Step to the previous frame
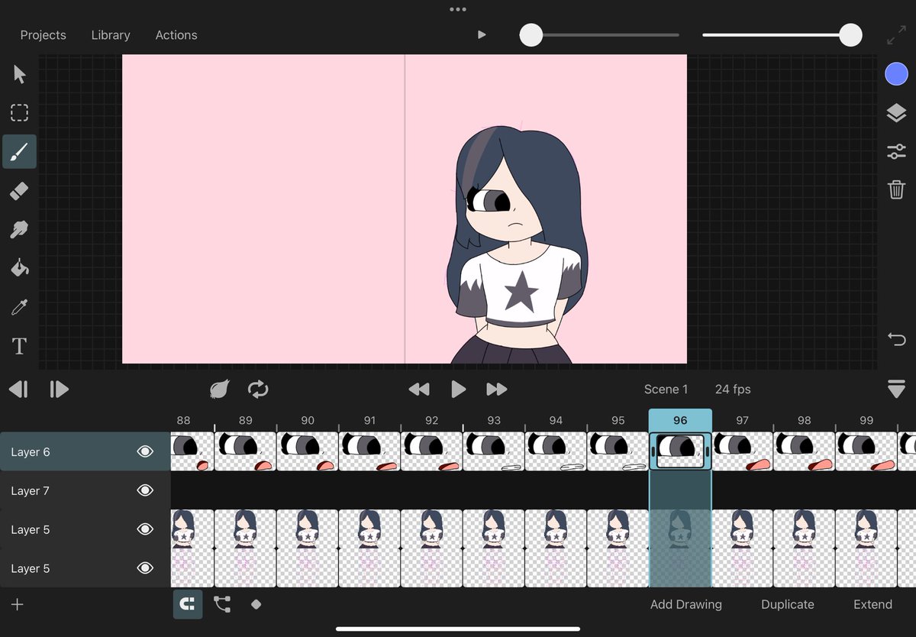The image size is (916, 637). pyautogui.click(x=18, y=390)
